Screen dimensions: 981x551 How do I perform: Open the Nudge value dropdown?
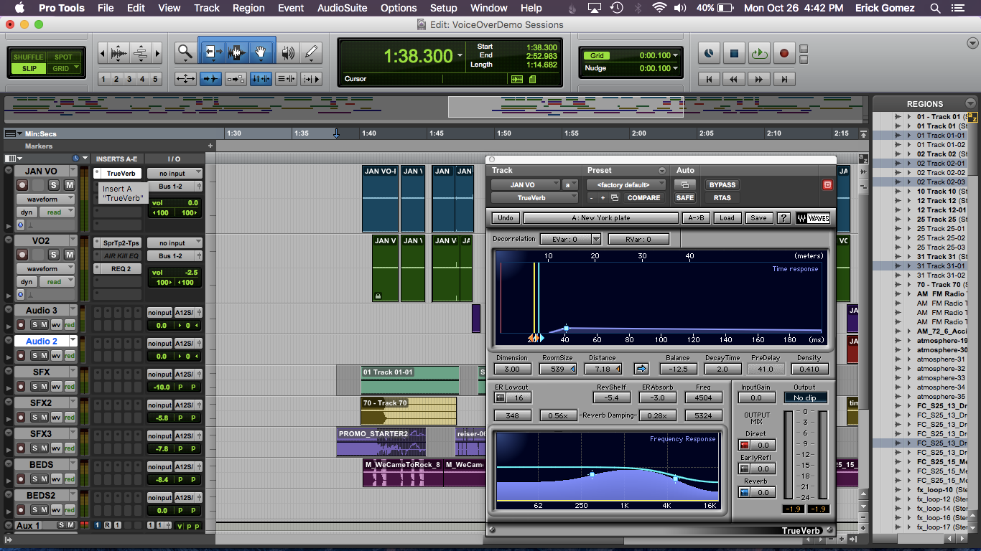point(676,68)
